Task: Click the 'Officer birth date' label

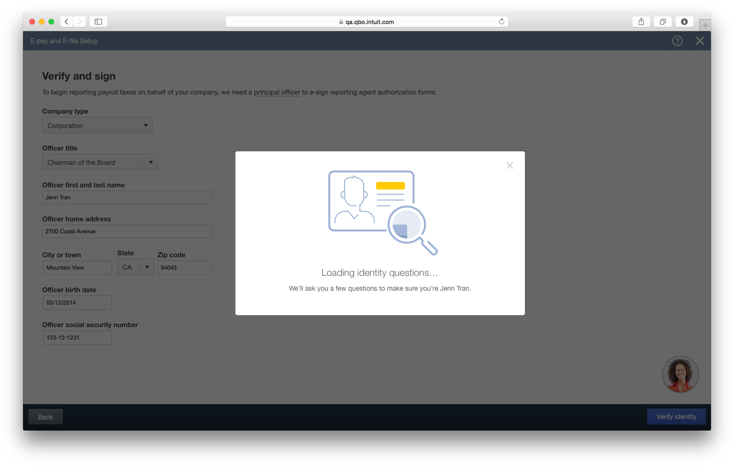Action: tap(69, 290)
